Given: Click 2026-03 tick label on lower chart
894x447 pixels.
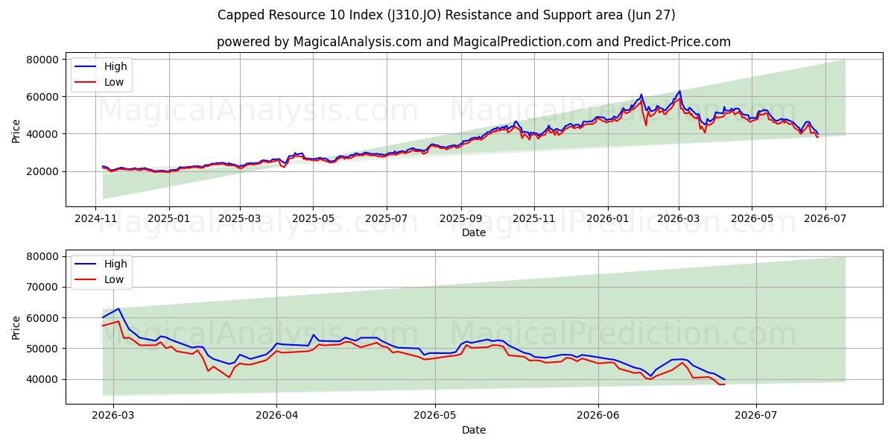Looking at the screenshot, I should point(113,416).
